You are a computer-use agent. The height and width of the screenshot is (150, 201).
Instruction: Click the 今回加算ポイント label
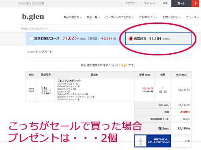point(160,119)
